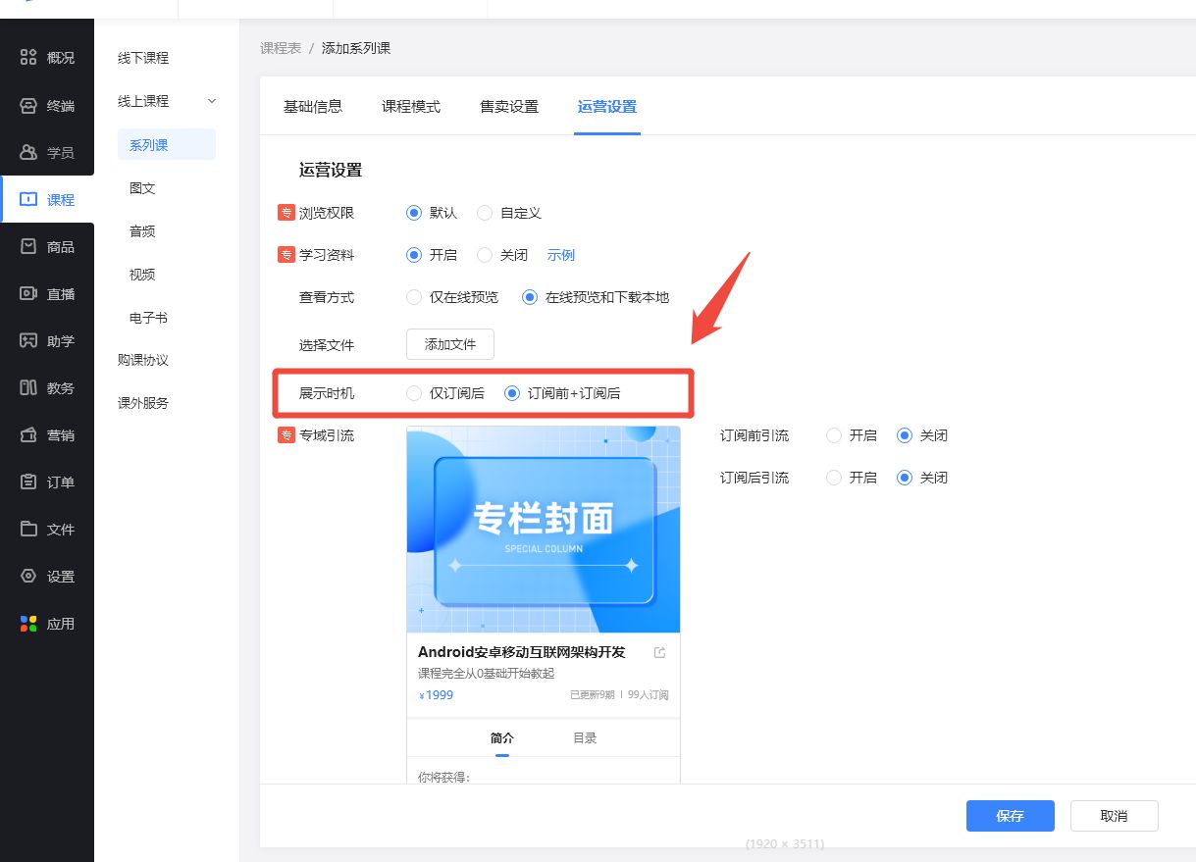Click the 终端 terminal sidebar icon

[28, 105]
